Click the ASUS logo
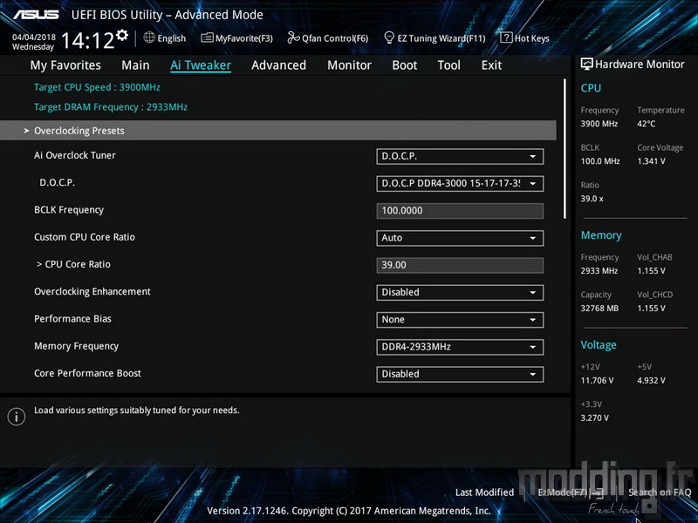 tap(36, 15)
